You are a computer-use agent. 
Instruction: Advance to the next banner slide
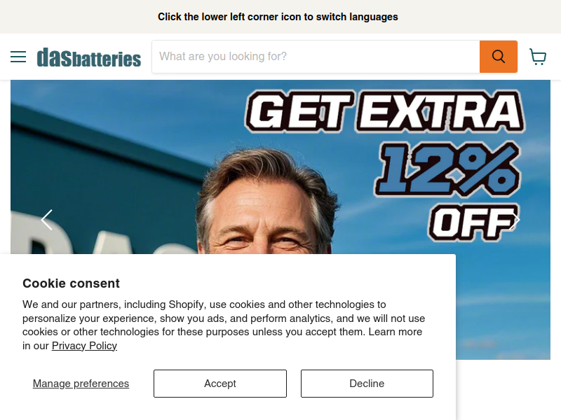tap(516, 220)
